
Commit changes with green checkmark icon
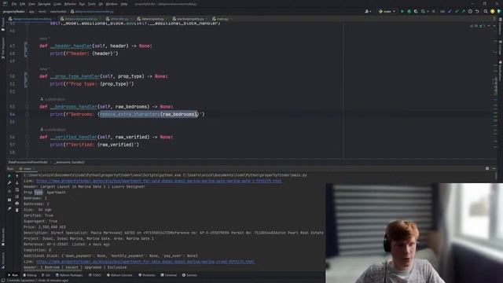tap(457, 11)
